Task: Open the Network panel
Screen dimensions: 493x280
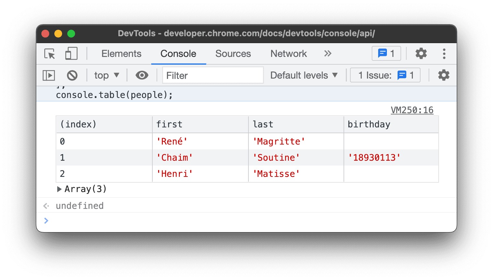Action: coord(288,54)
